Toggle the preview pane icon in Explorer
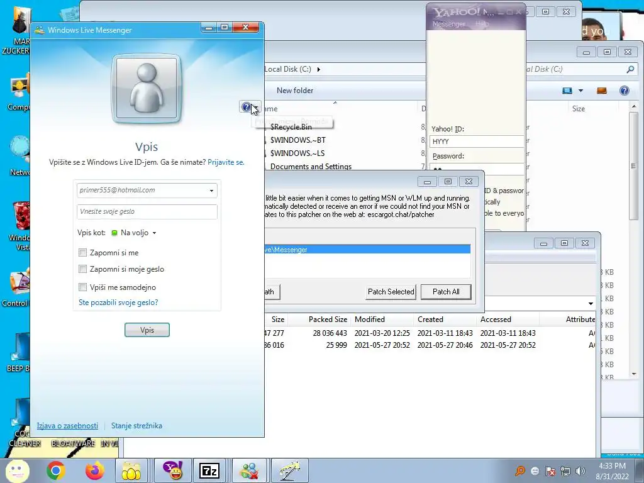This screenshot has height=483, width=644. click(x=602, y=91)
